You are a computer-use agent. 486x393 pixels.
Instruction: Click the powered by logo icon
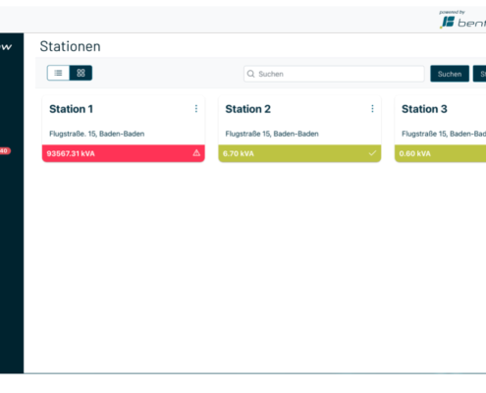[448, 23]
